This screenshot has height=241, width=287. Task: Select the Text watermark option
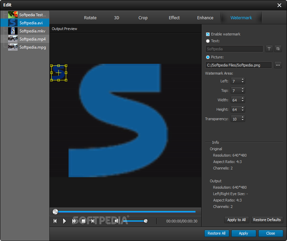[x=208, y=41]
